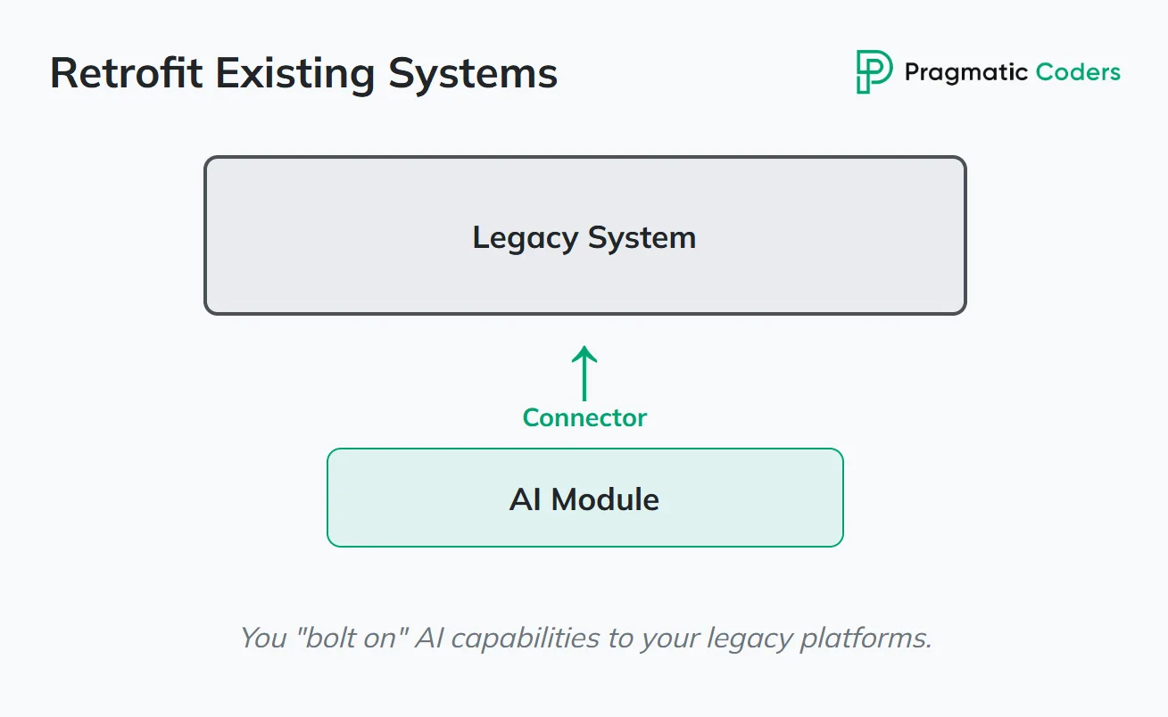Click the word "Retrofit" in the title

(x=127, y=73)
